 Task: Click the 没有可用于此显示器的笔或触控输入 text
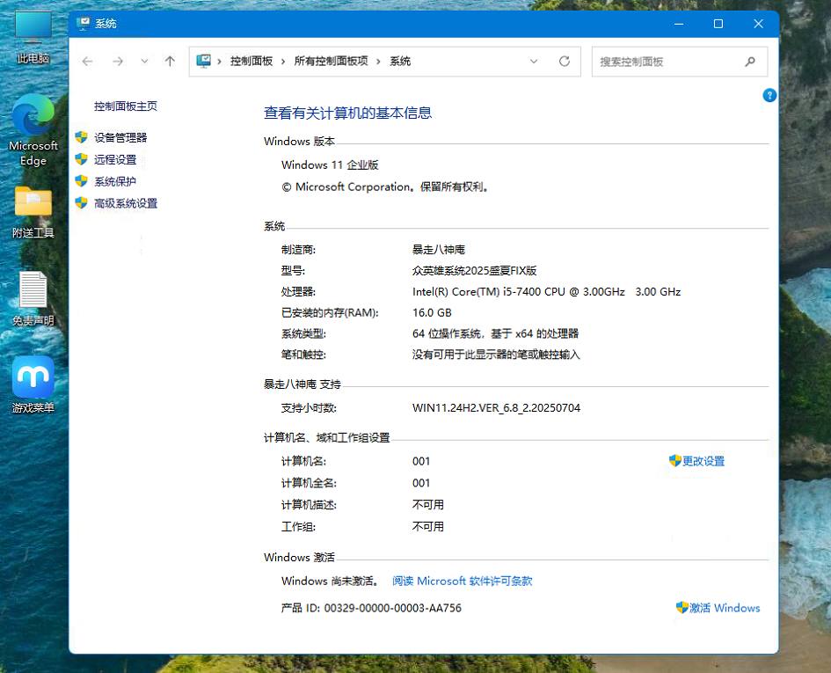pyautogui.click(x=496, y=355)
